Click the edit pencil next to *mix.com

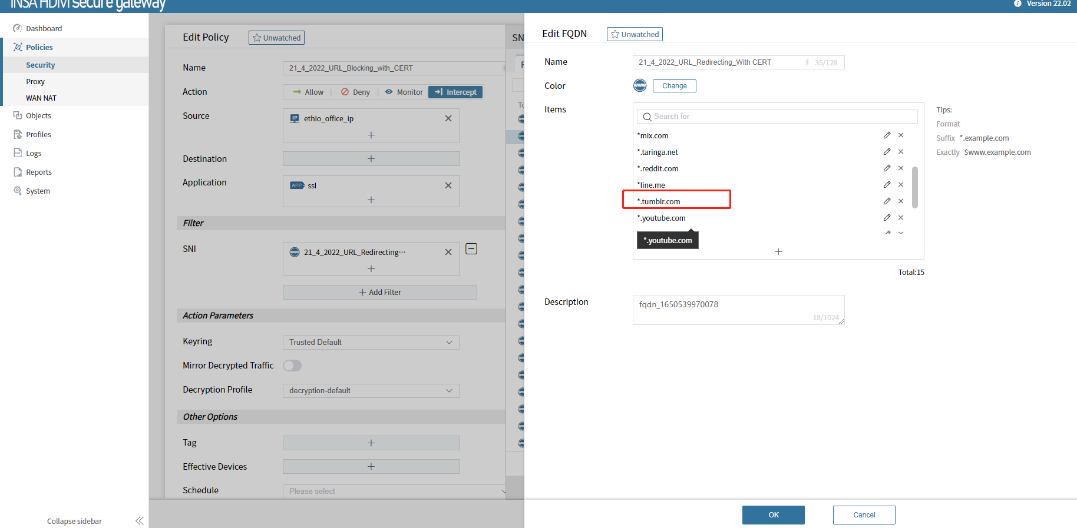click(887, 135)
